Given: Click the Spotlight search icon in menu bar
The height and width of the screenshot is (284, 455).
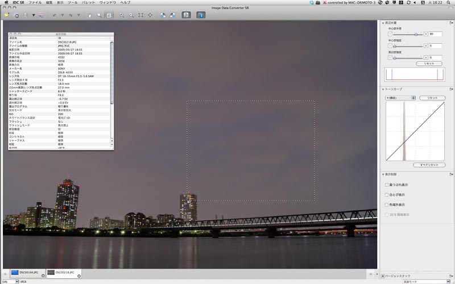Looking at the screenshot, I should tap(449, 2).
